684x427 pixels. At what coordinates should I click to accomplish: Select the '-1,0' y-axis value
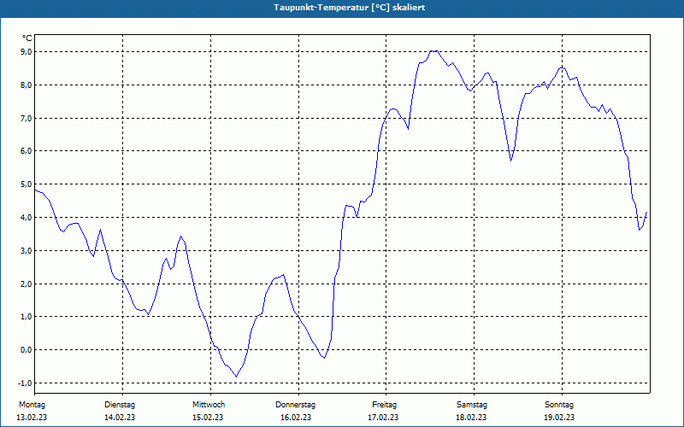[x=25, y=383]
